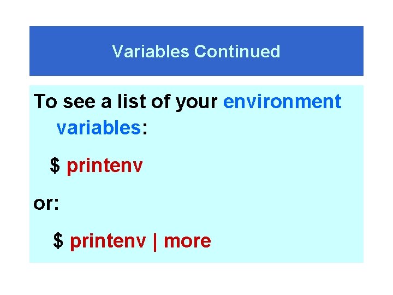393x295 pixels.
Task: Select the word "Variables" in the title
Action: point(150,51)
